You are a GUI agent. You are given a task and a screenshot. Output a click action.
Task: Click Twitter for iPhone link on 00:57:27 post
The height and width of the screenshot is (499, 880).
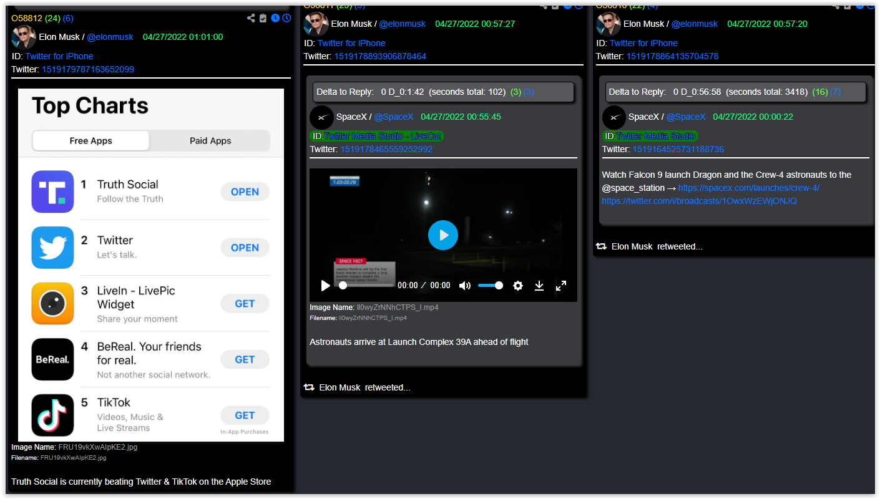[x=351, y=43]
